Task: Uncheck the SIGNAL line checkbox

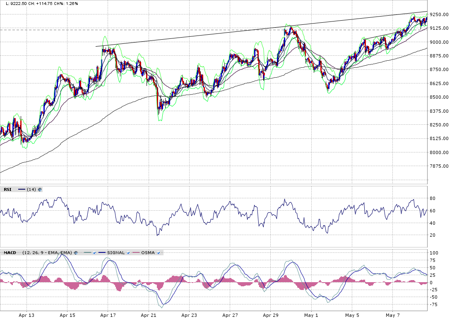Action: click(128, 252)
